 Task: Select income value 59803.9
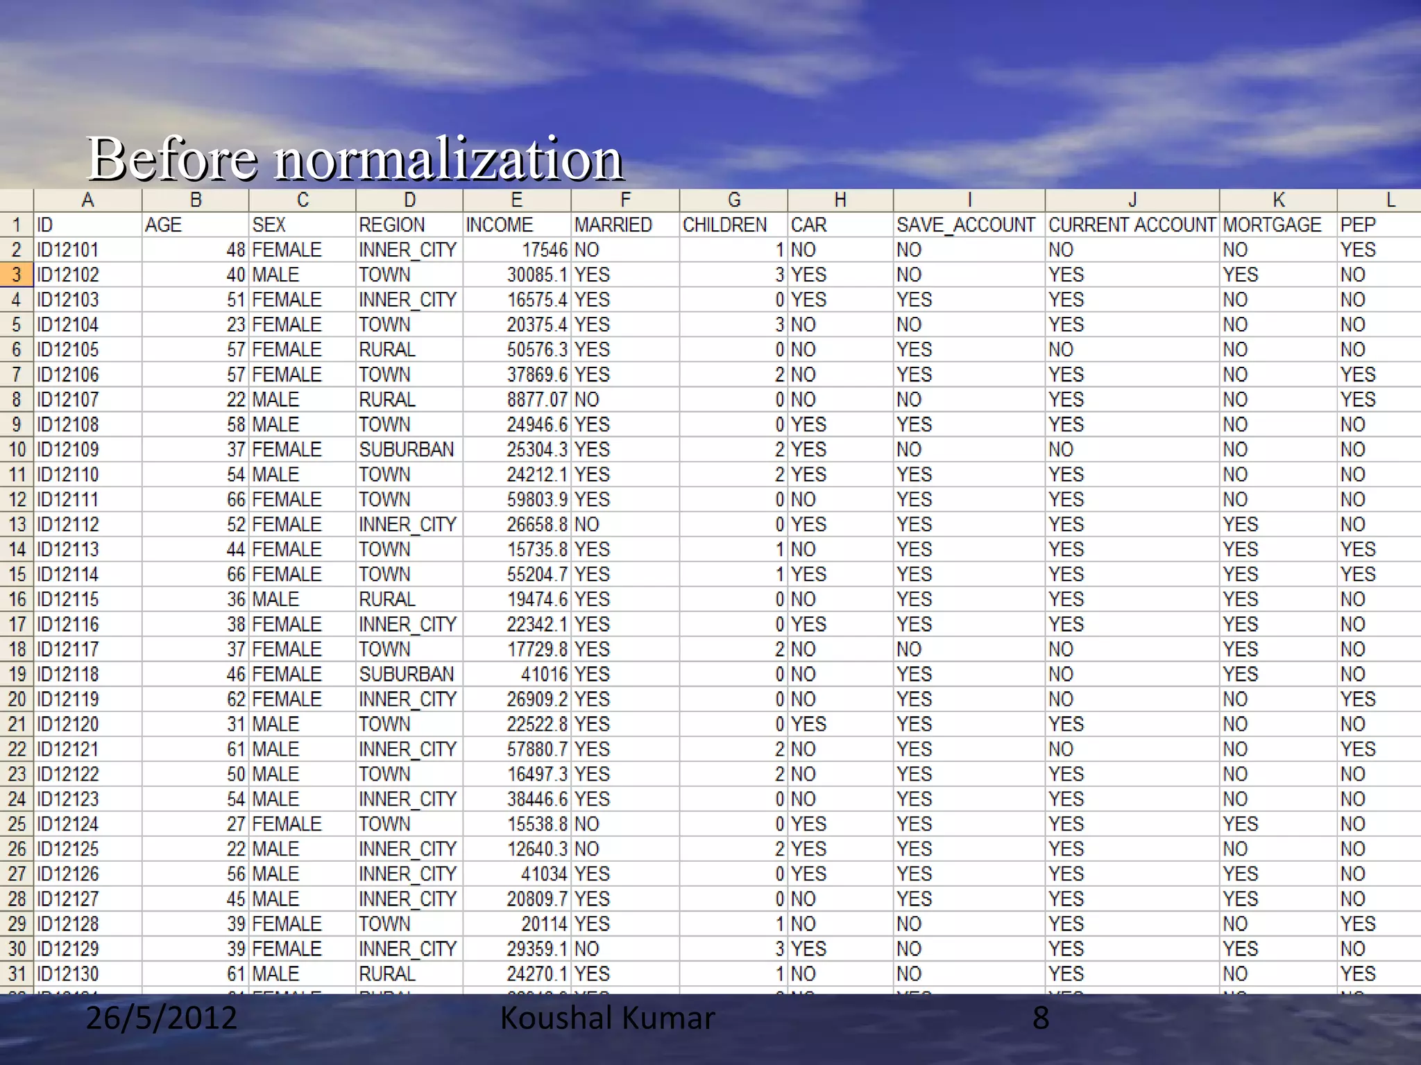(517, 499)
